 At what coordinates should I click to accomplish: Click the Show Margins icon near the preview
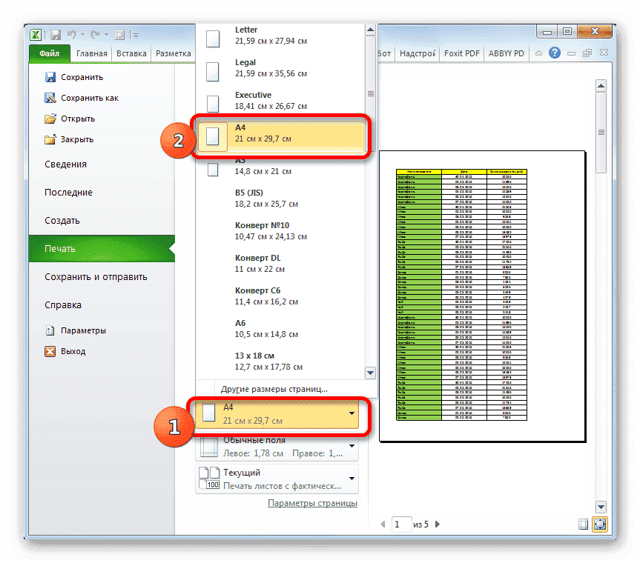pos(584,524)
